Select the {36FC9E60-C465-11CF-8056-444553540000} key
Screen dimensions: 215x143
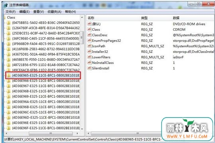45,39
